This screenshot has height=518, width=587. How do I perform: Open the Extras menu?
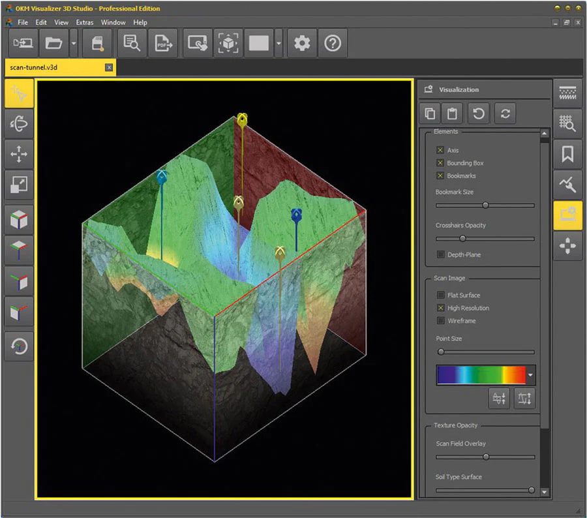click(85, 22)
